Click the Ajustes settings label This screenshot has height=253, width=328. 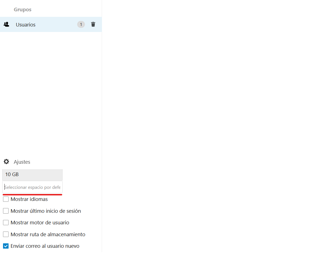22,162
